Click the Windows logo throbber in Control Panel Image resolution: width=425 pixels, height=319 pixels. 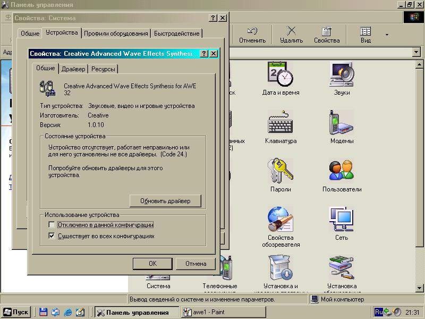(414, 18)
